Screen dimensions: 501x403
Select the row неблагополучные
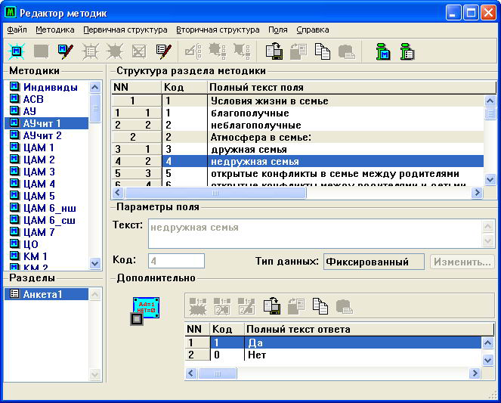pyautogui.click(x=298, y=126)
